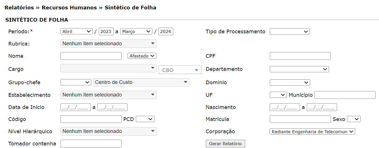Open the PCD dropdown
The image size is (379, 148).
145,119
